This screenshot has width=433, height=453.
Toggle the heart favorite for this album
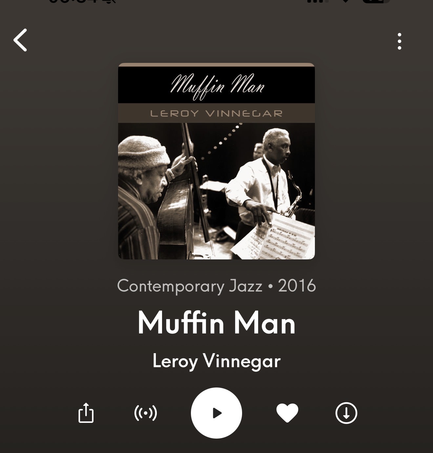pos(287,413)
